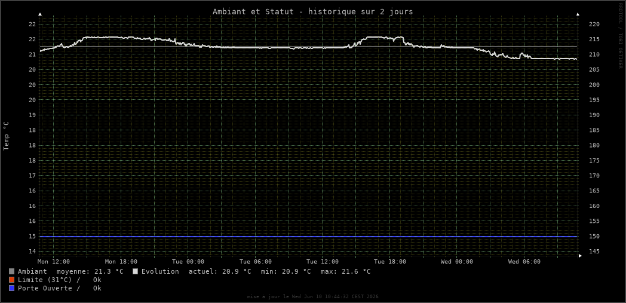This screenshot has width=626, height=303.
Task: Click the blue Porte Ouverte status line in graph
Action: pyautogui.click(x=308, y=237)
